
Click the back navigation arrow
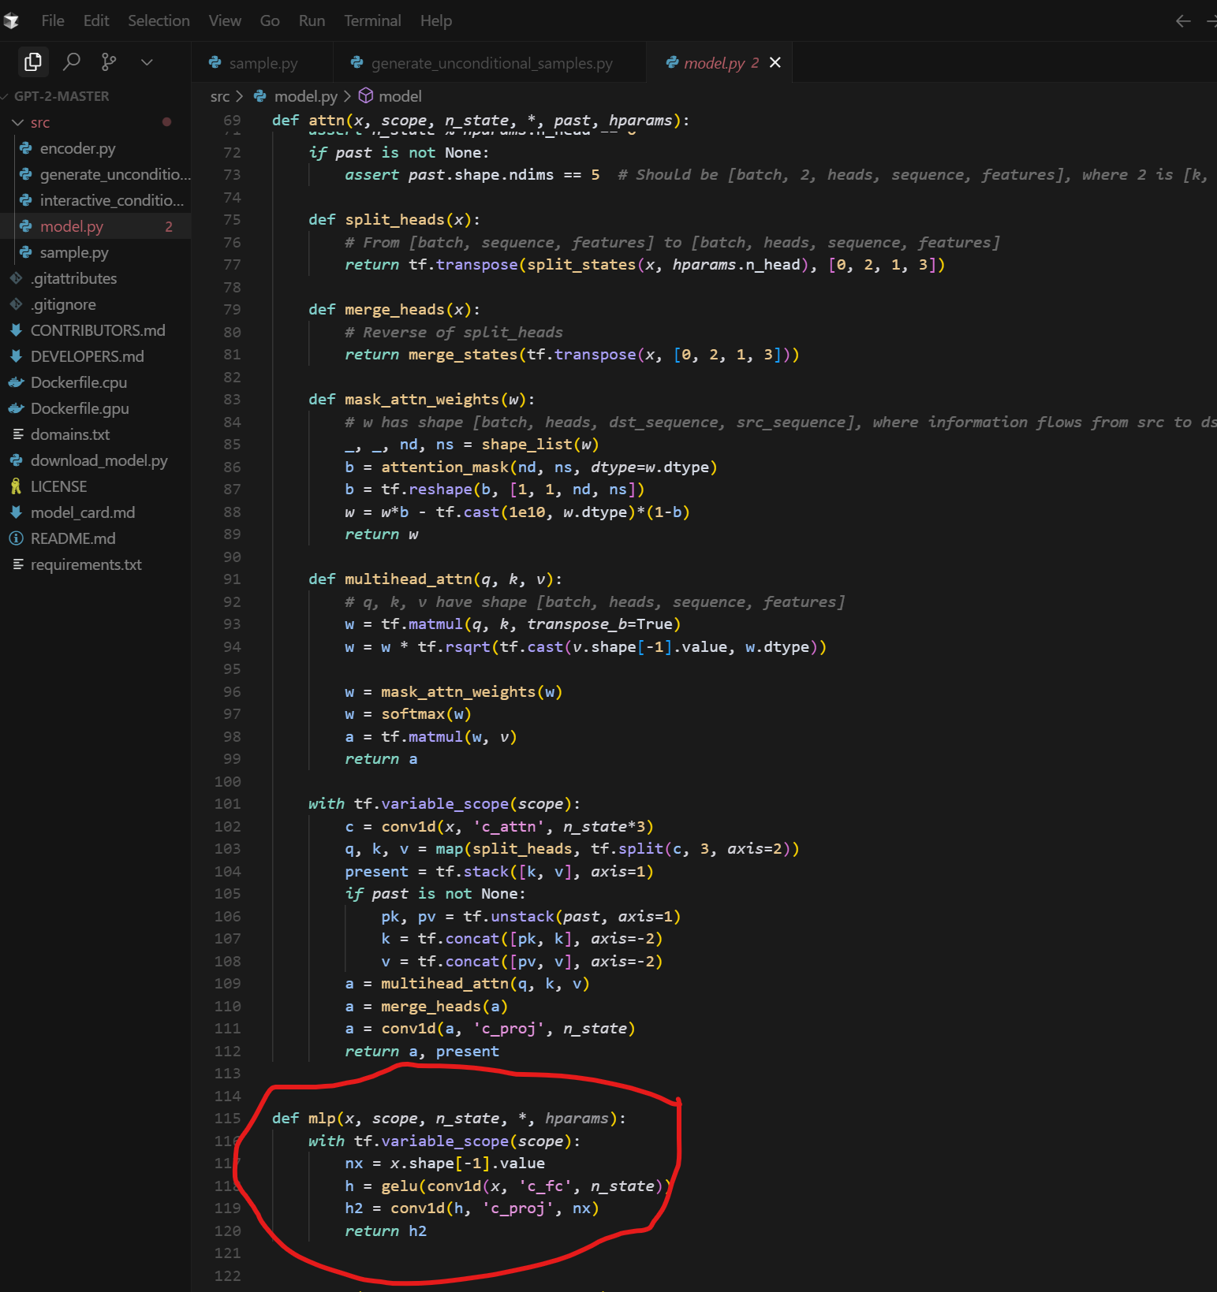point(1182,21)
